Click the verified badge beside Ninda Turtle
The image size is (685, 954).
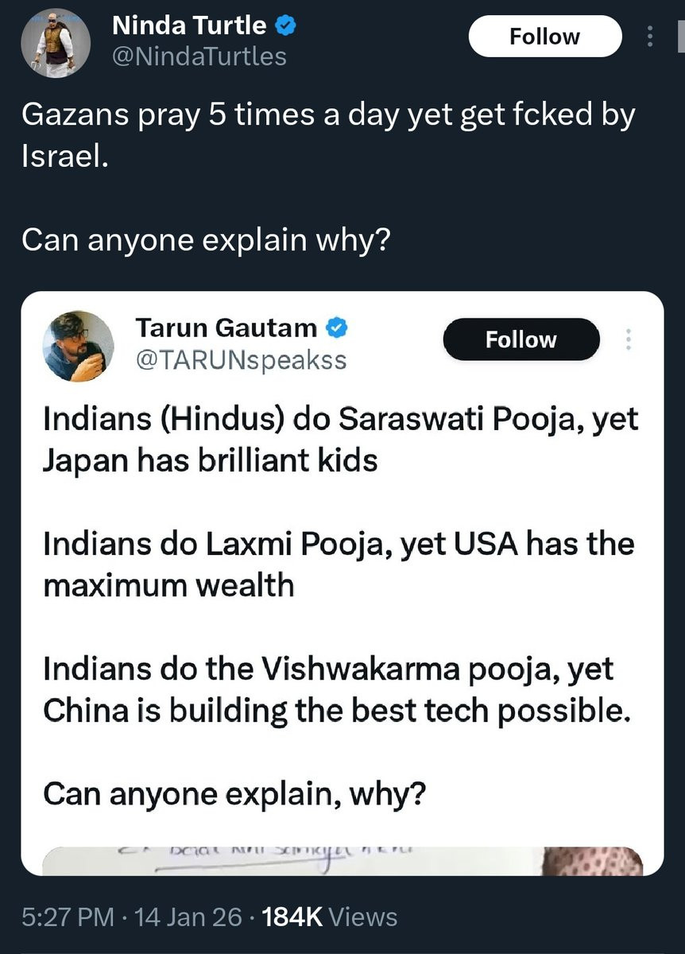(286, 26)
